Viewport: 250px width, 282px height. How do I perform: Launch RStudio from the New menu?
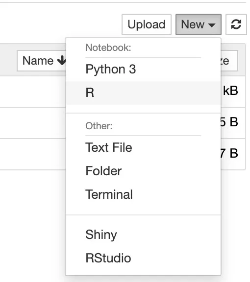pyautogui.click(x=143, y=258)
